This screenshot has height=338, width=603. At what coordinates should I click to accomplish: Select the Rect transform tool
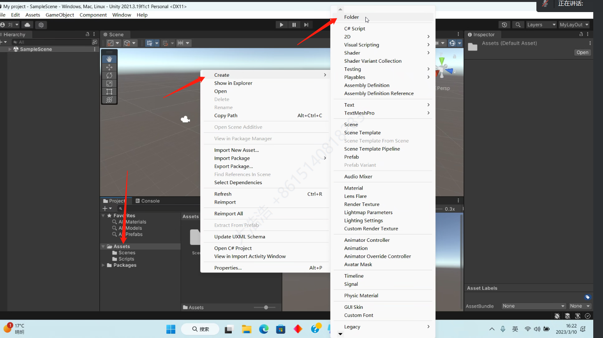click(109, 92)
